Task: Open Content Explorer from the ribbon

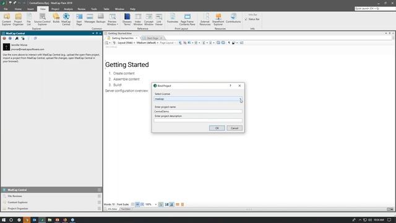Action: [x=7, y=19]
